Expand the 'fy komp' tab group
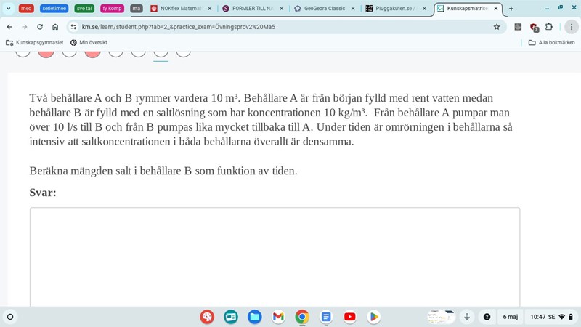This screenshot has height=327, width=581. (x=112, y=9)
